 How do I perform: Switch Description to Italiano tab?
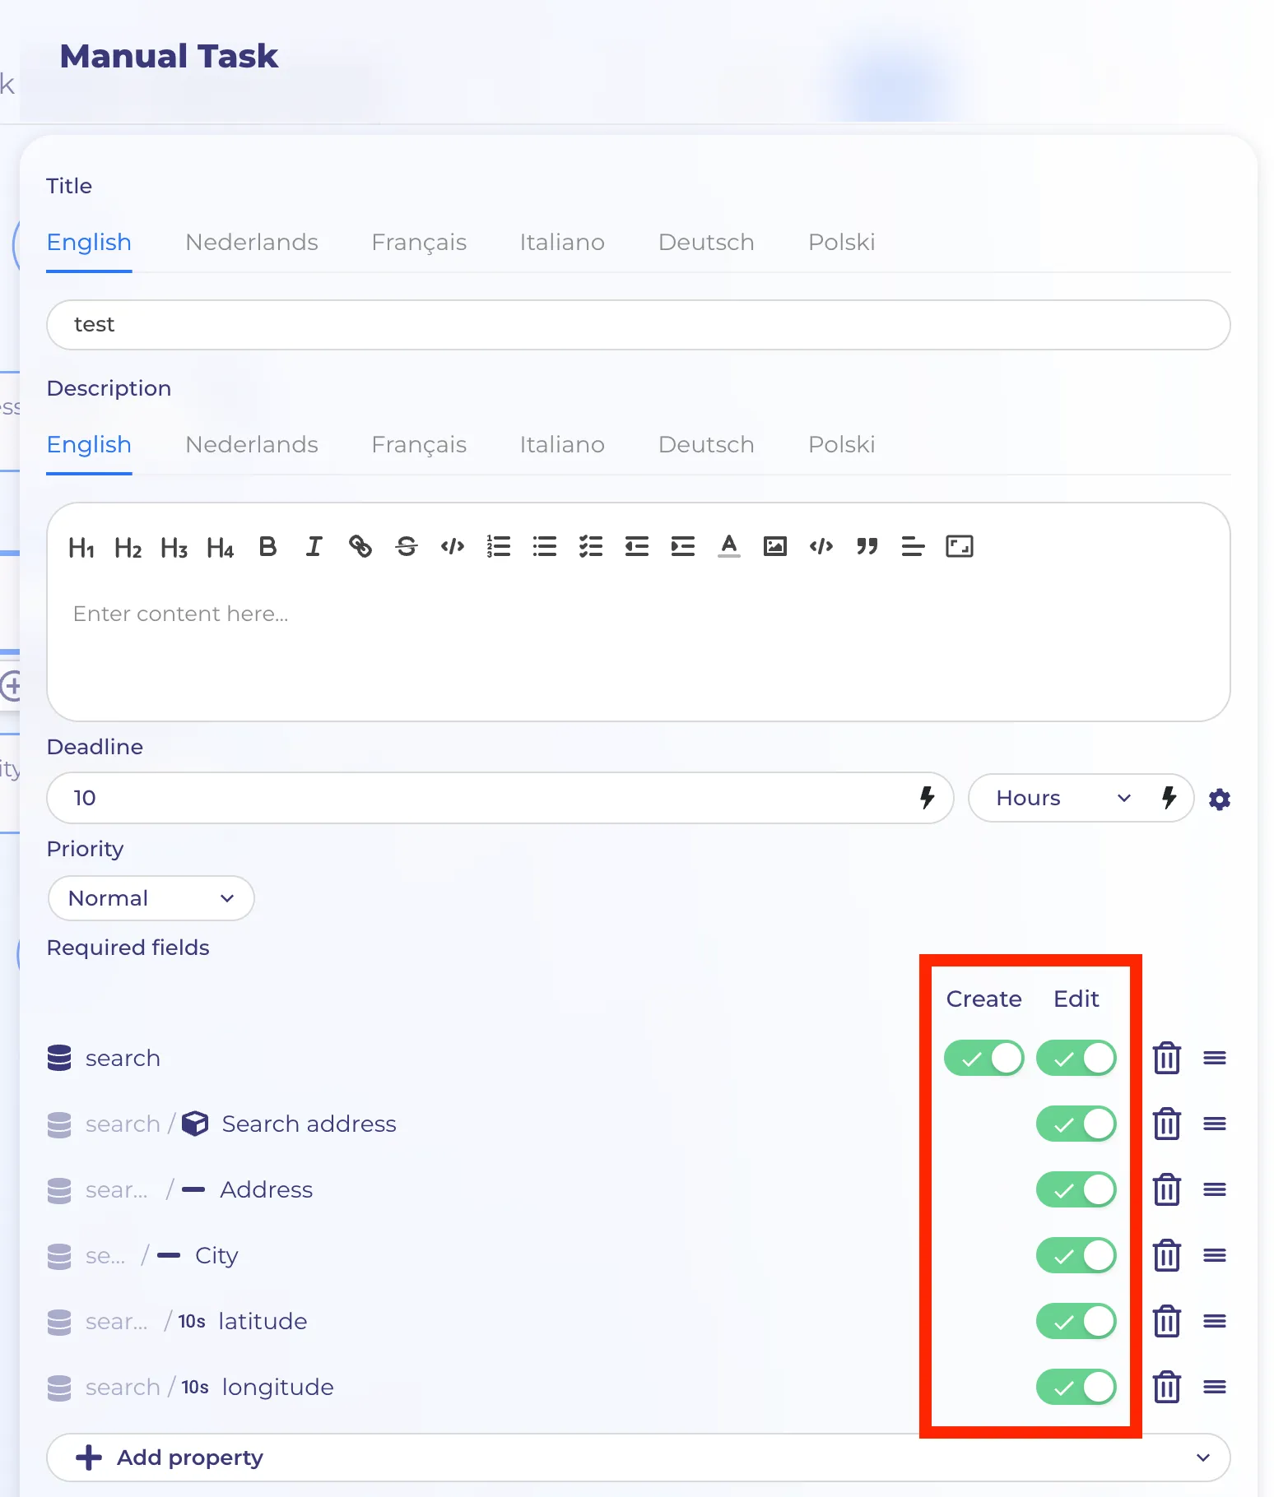click(x=562, y=444)
